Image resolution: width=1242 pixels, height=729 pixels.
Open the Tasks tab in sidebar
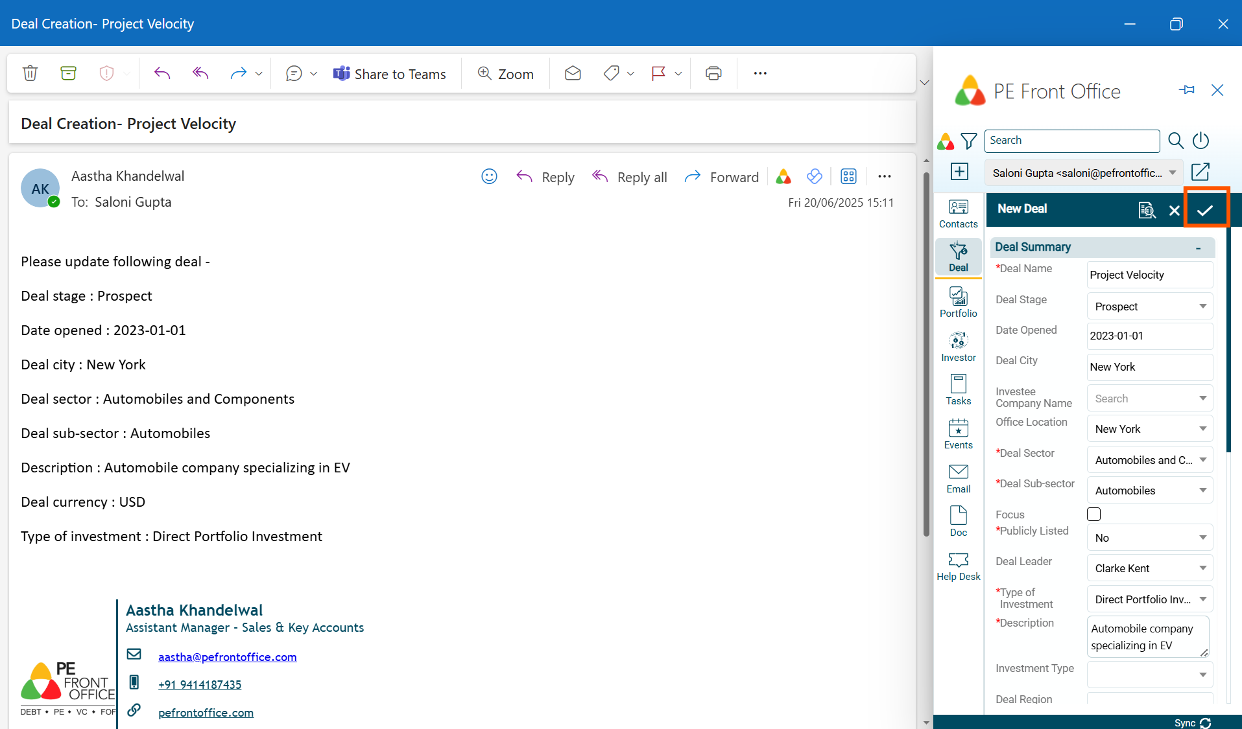pyautogui.click(x=958, y=390)
